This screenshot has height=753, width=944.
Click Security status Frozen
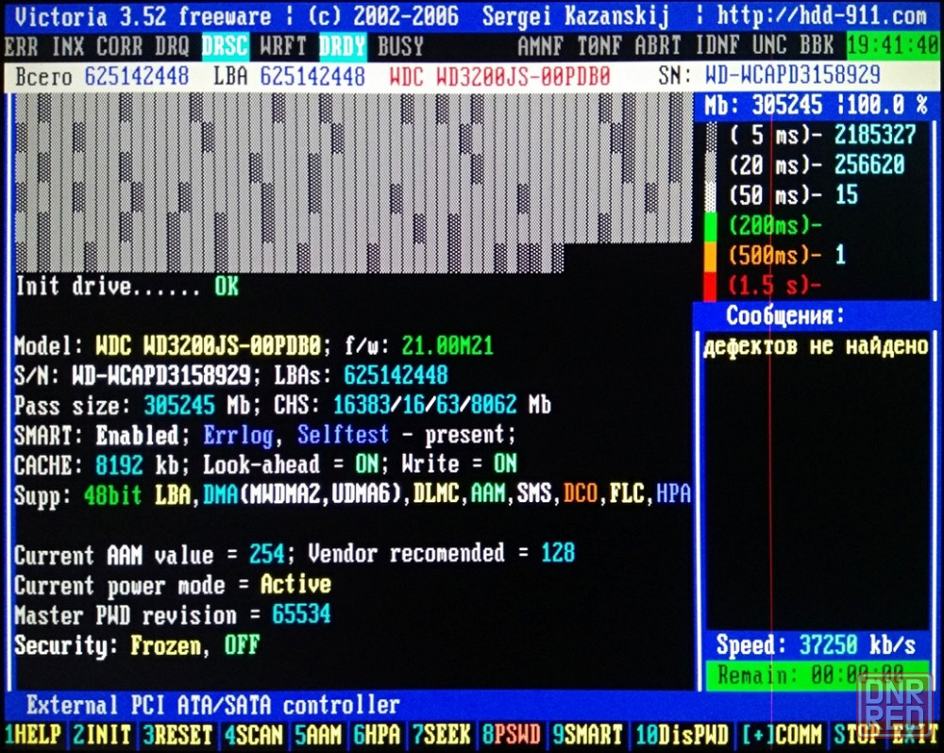click(x=165, y=645)
